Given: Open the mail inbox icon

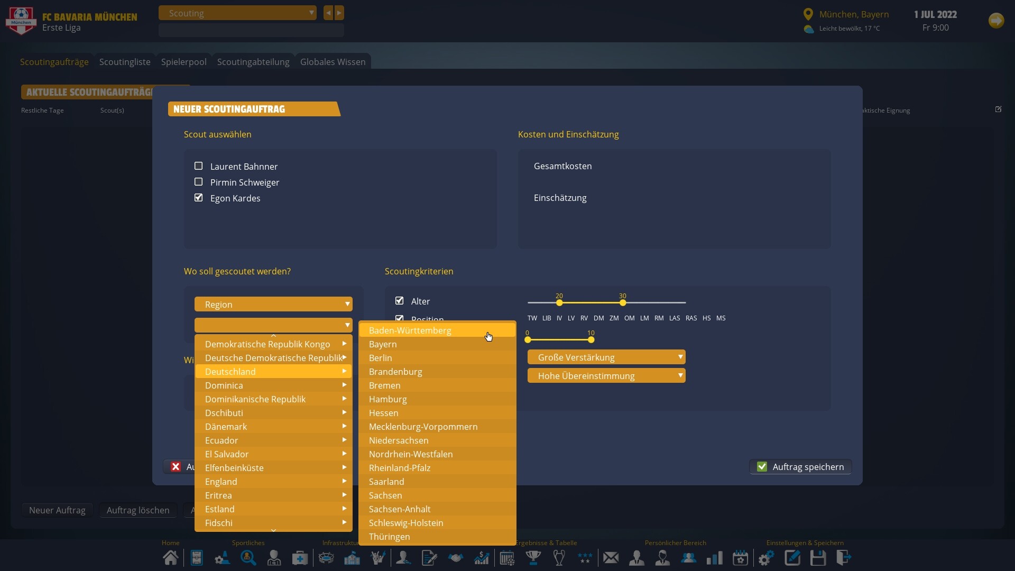Looking at the screenshot, I should 611,558.
